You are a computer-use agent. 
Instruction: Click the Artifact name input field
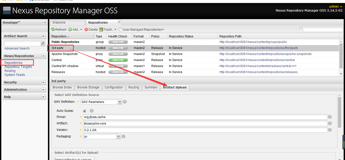coord(205,123)
